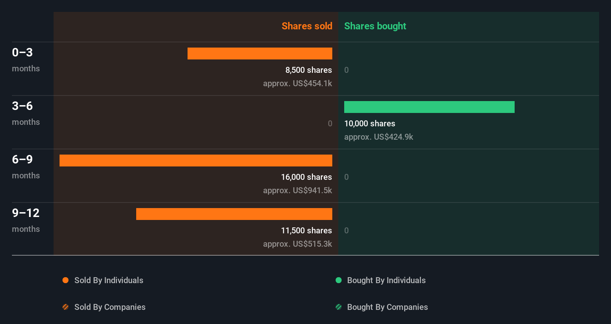Select the Shares sold column header
611x324 pixels.
tap(307, 26)
